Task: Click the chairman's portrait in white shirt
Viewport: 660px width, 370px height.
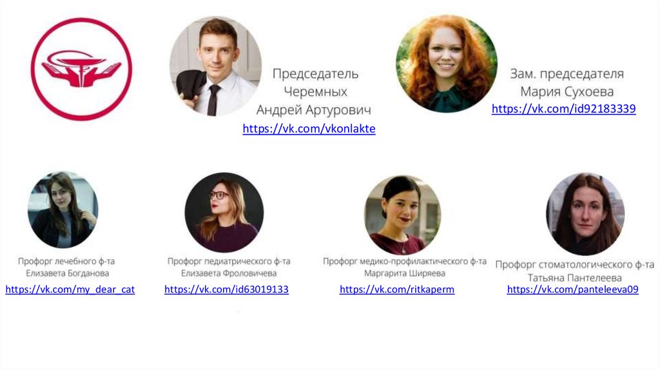Action: pyautogui.click(x=215, y=66)
